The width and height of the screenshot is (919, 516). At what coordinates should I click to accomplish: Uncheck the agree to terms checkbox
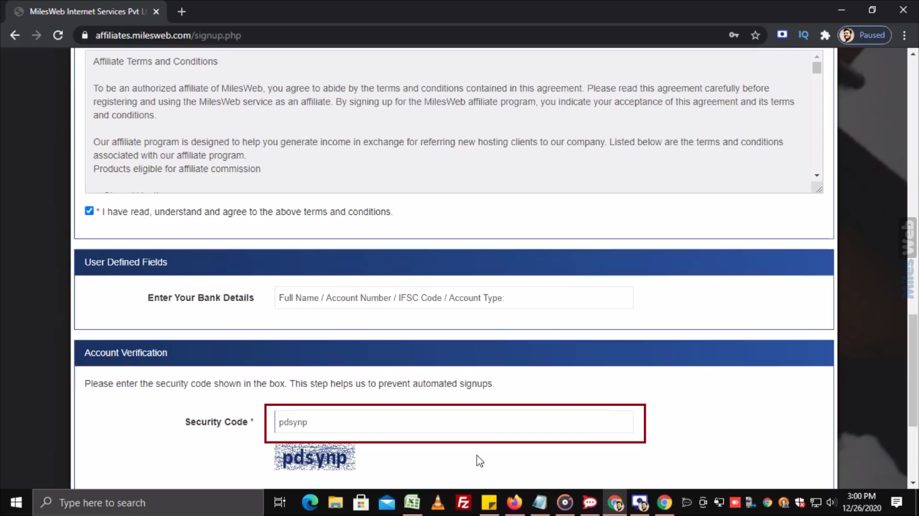click(89, 211)
